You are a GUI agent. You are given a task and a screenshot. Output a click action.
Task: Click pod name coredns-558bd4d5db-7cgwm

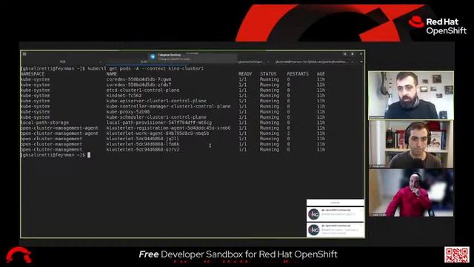pos(138,79)
